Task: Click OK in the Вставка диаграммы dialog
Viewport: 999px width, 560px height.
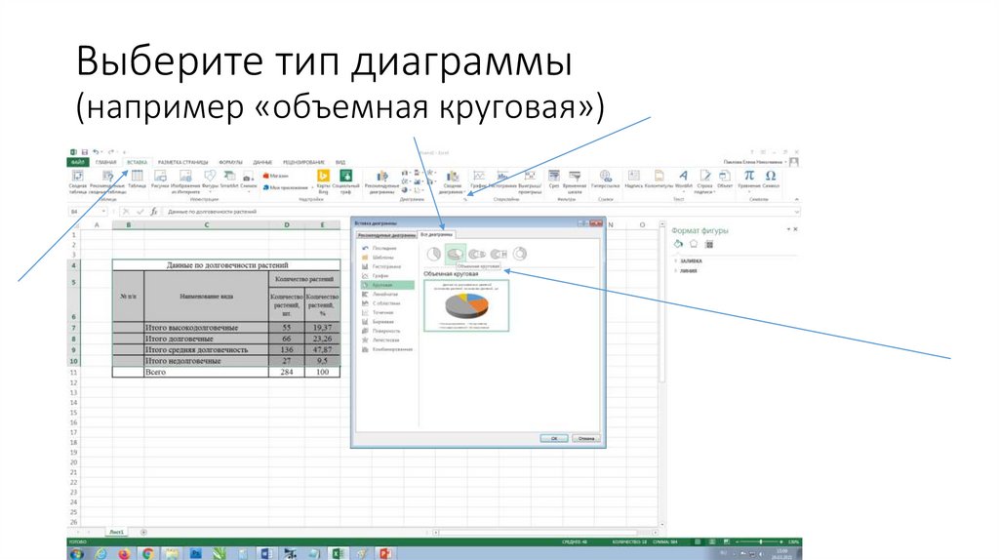Action: 554,438
